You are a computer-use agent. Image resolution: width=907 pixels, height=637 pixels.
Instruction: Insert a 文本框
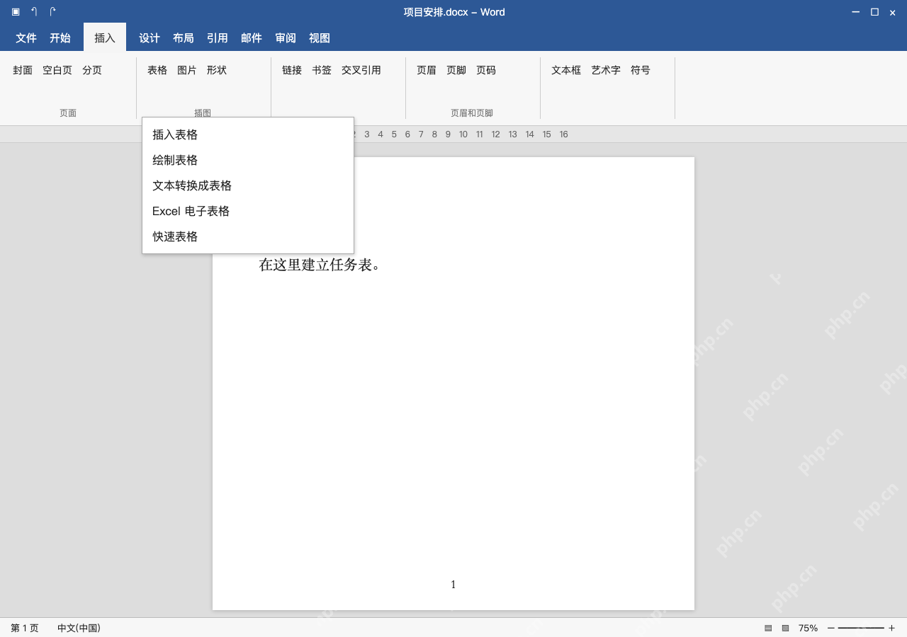click(x=566, y=70)
